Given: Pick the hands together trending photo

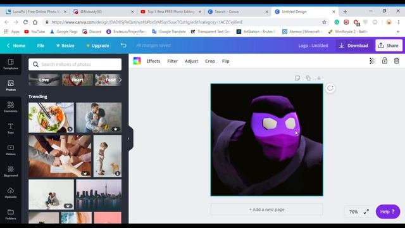Looking at the screenshot, I should 60,156.
